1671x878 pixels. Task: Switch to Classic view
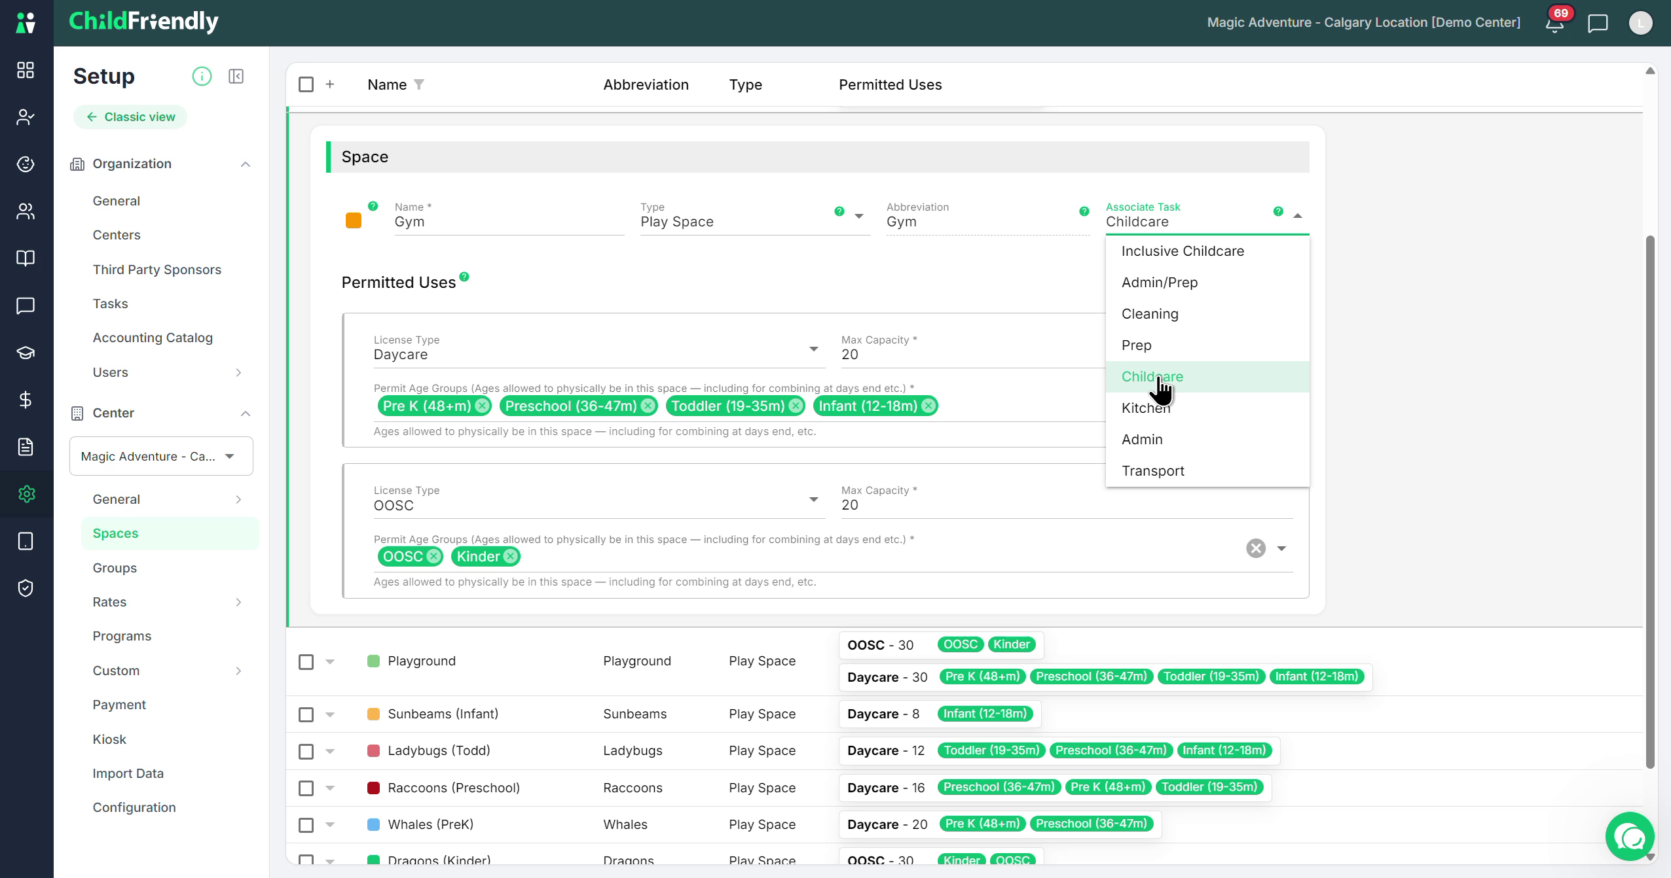point(130,117)
